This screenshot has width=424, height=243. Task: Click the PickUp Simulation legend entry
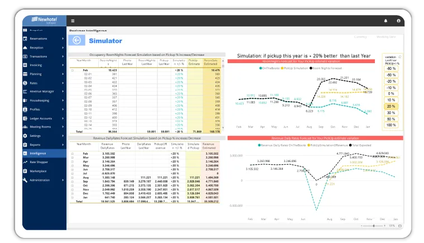[295, 68]
